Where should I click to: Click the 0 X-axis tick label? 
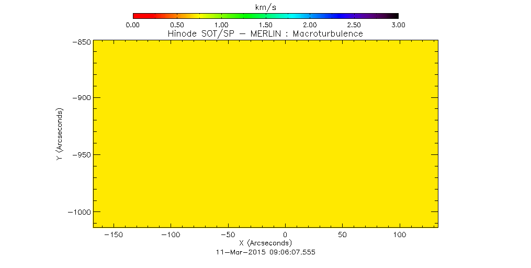pyautogui.click(x=285, y=236)
